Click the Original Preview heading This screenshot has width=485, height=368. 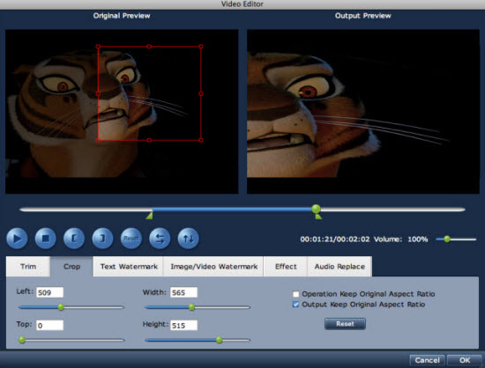click(122, 16)
